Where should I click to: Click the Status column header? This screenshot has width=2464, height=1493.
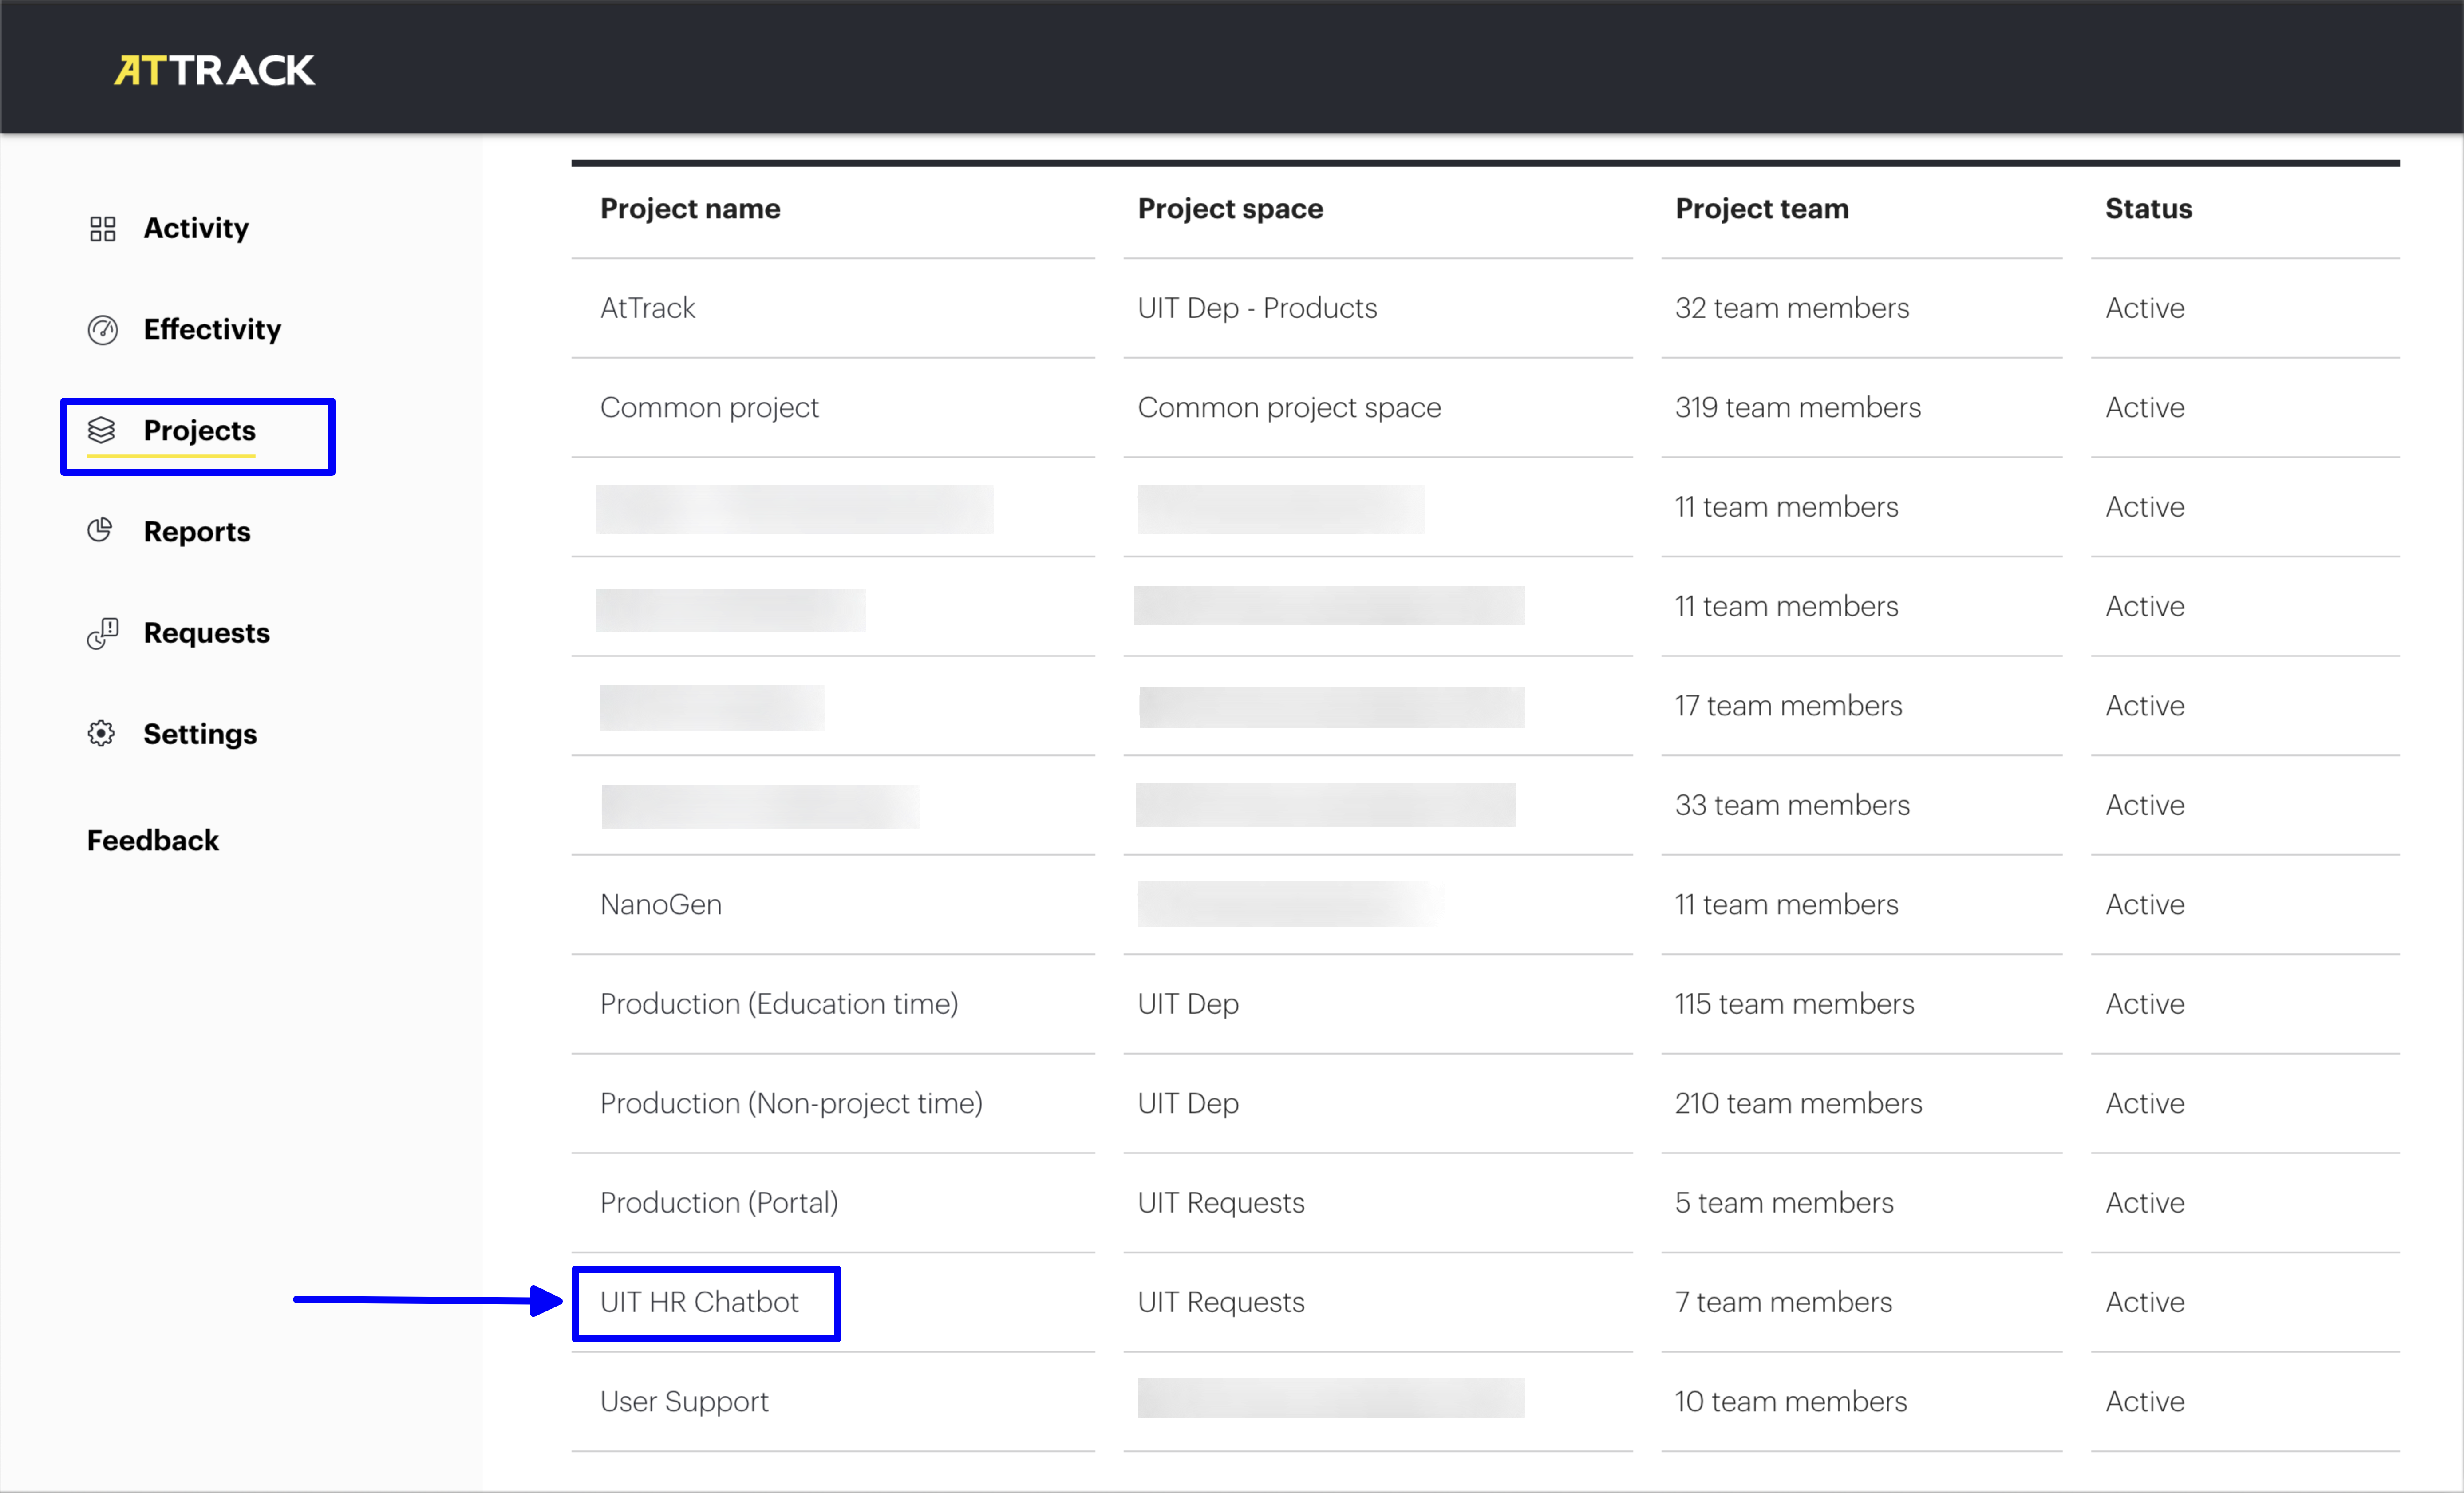click(2148, 209)
